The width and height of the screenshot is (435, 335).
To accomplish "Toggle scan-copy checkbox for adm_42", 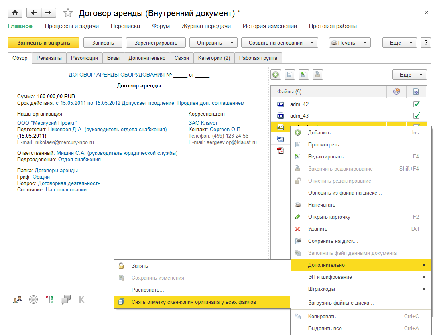I will click(416, 104).
